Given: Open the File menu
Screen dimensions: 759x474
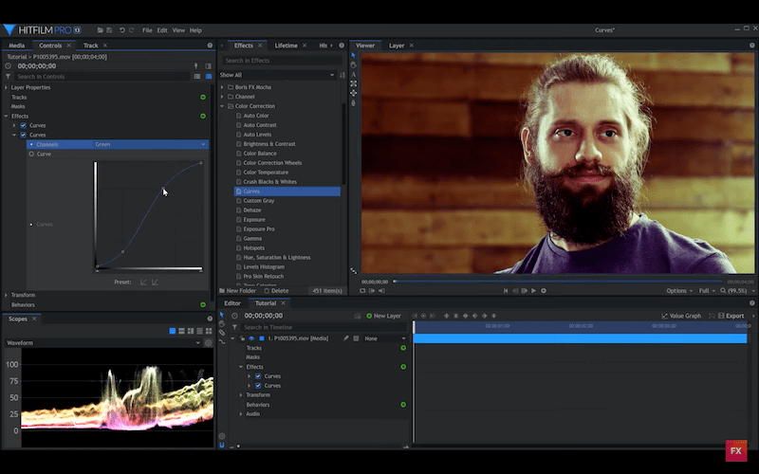Looking at the screenshot, I should click(147, 30).
